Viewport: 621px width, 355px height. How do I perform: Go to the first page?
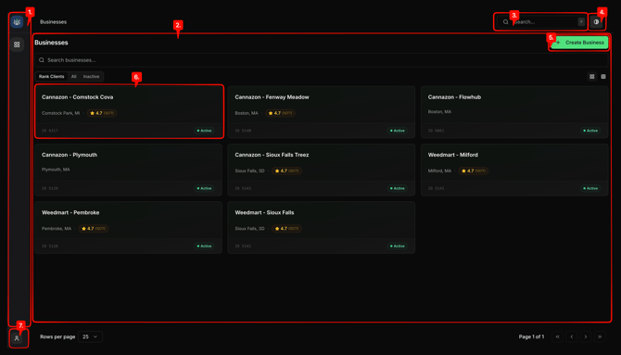point(557,336)
